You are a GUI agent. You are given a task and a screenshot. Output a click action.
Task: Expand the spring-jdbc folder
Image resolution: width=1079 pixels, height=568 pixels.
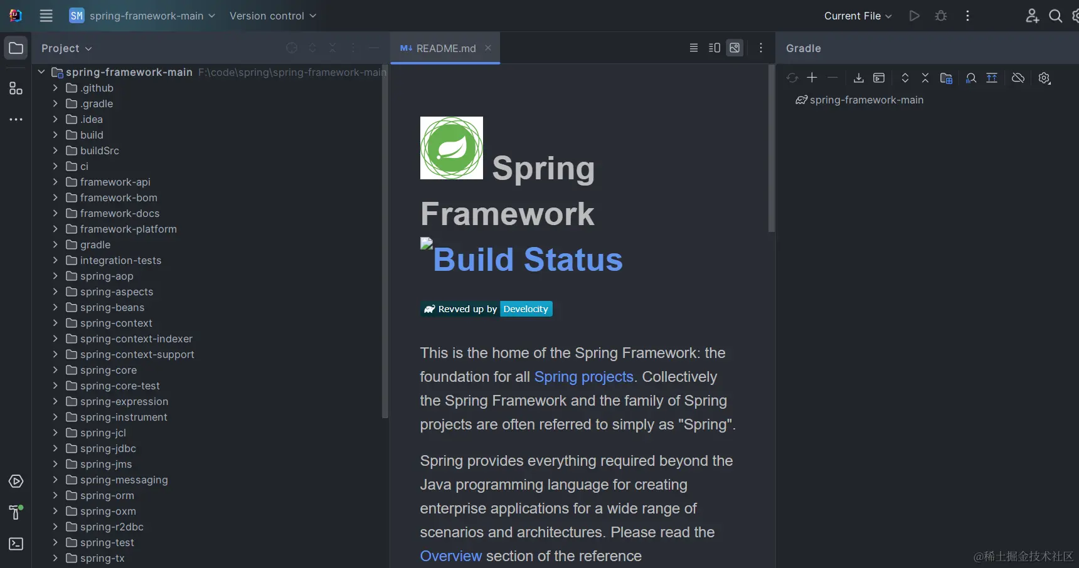click(x=55, y=448)
